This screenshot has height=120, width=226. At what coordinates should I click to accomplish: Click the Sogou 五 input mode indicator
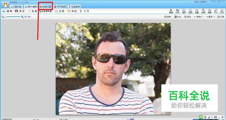(x=205, y=117)
